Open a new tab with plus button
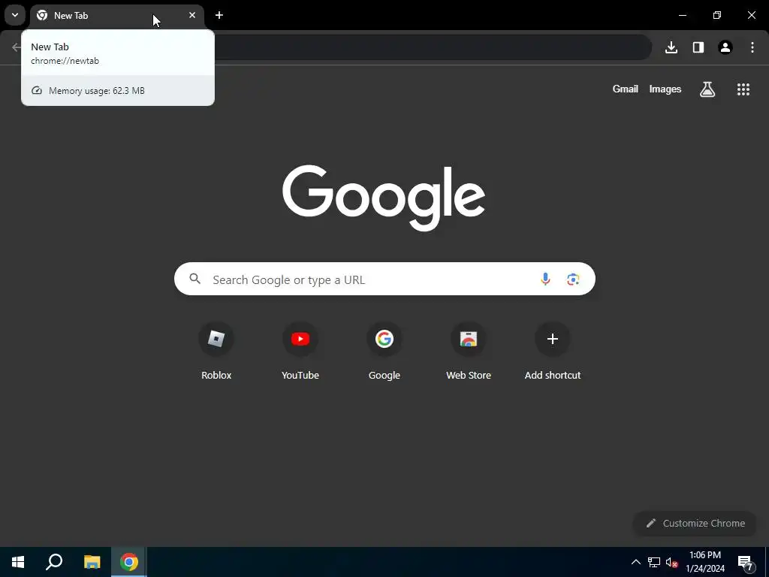 (219, 15)
